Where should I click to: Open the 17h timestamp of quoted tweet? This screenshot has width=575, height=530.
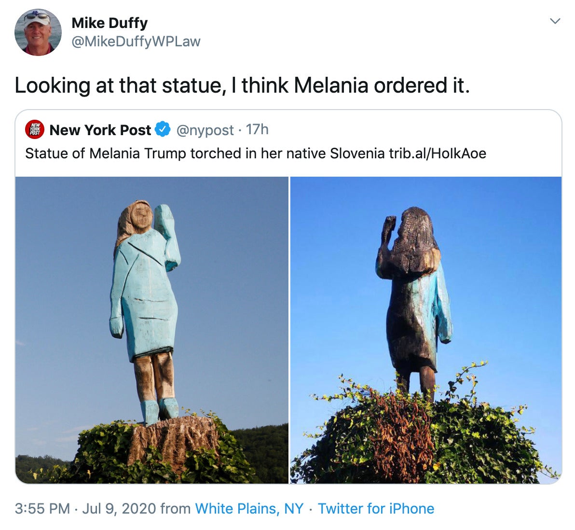tap(257, 129)
